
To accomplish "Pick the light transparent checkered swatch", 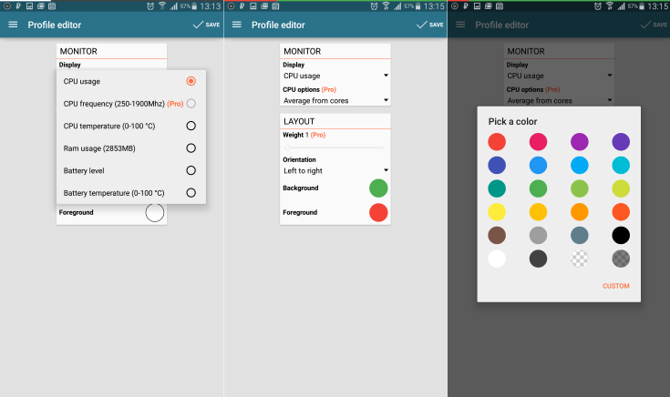I will pos(580,259).
